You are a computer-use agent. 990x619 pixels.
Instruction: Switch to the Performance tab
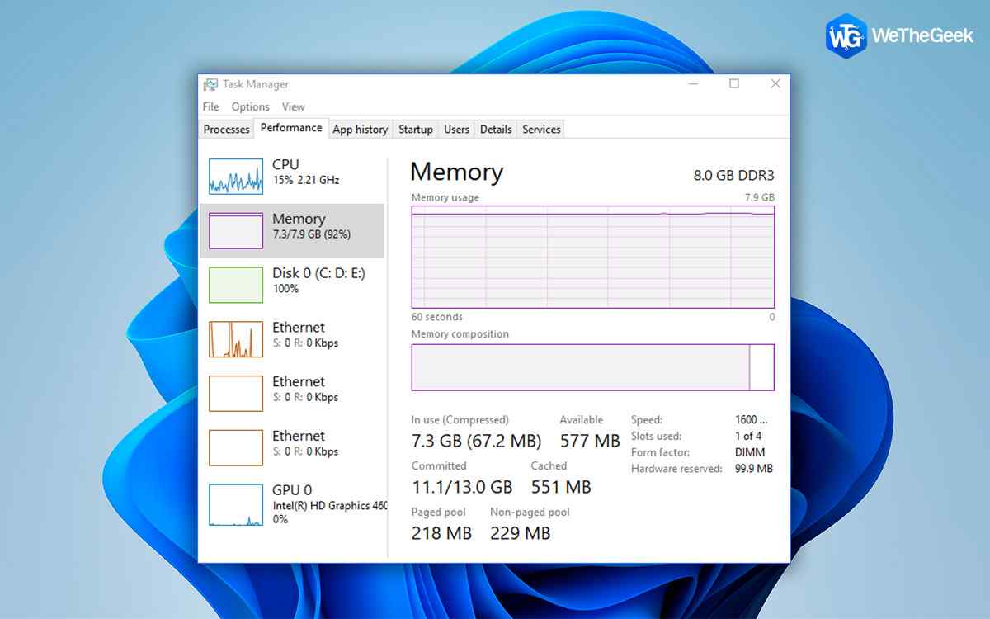tap(291, 128)
